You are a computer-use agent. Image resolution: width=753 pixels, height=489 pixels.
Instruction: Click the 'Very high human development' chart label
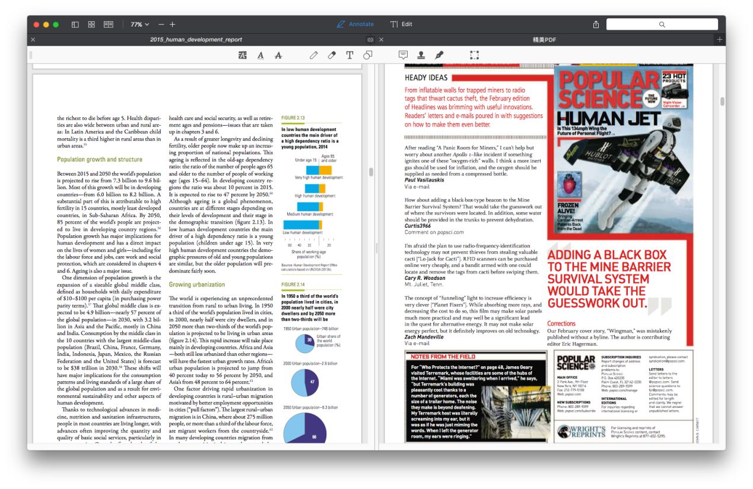coord(319,177)
